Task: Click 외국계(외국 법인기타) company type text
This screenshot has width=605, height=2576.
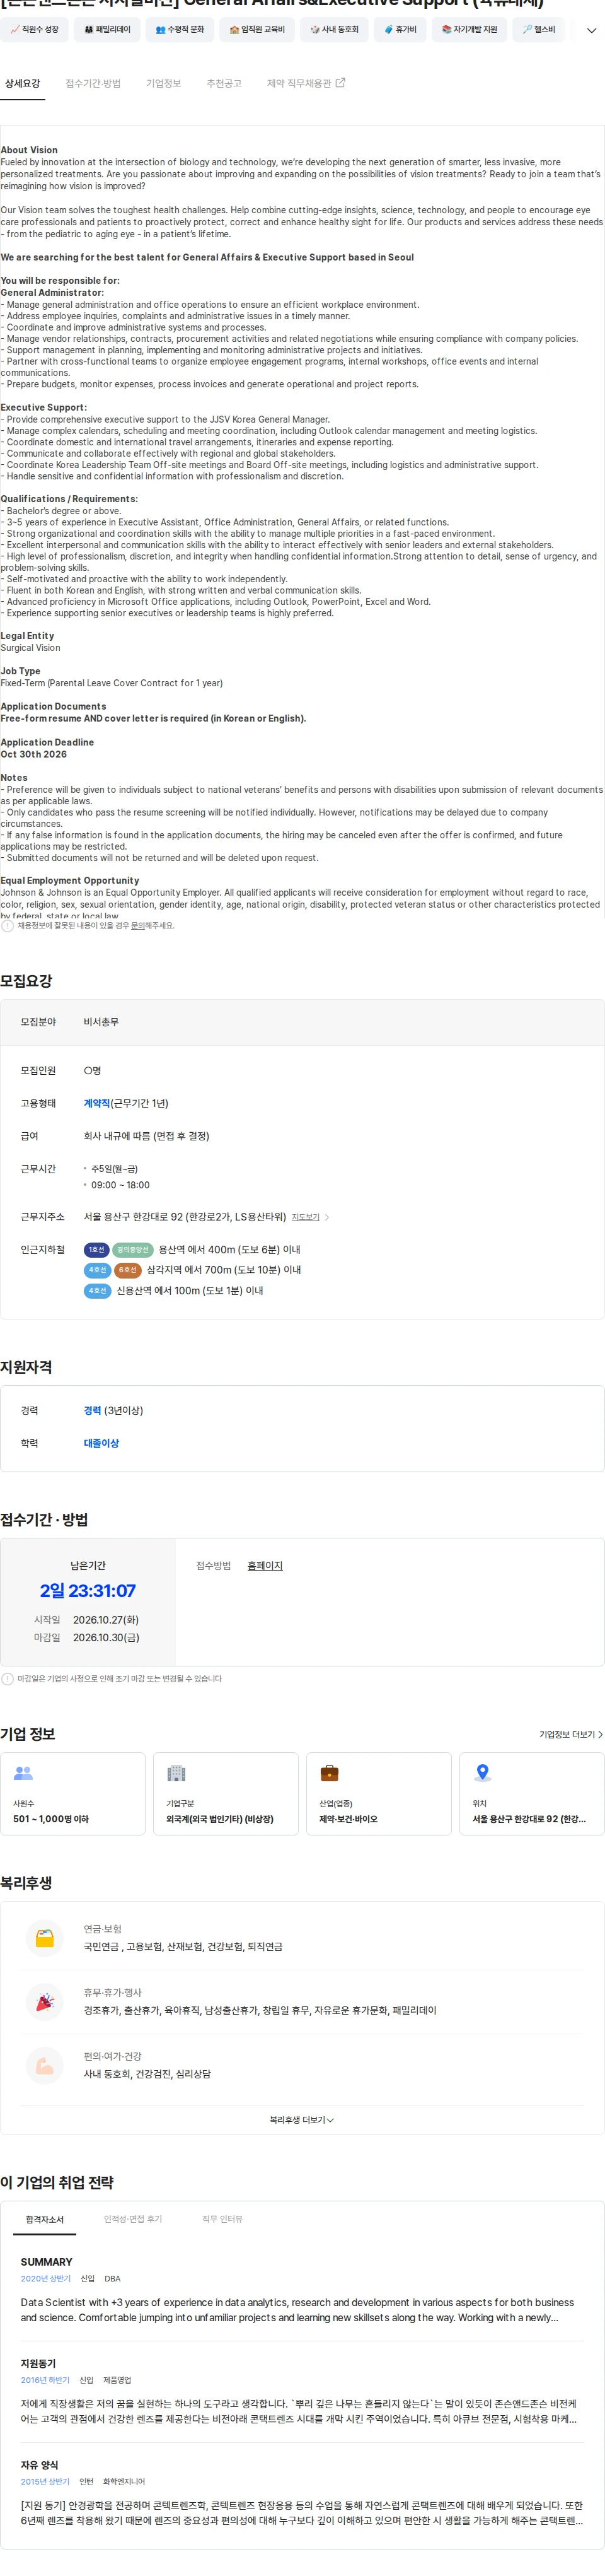Action: coord(220,1819)
